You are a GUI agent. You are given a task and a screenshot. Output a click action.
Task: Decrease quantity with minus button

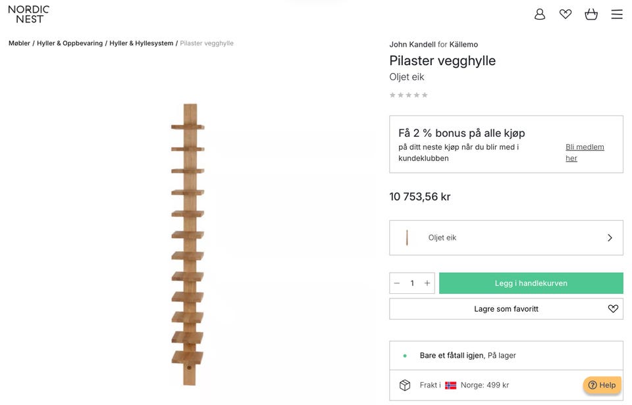point(397,283)
